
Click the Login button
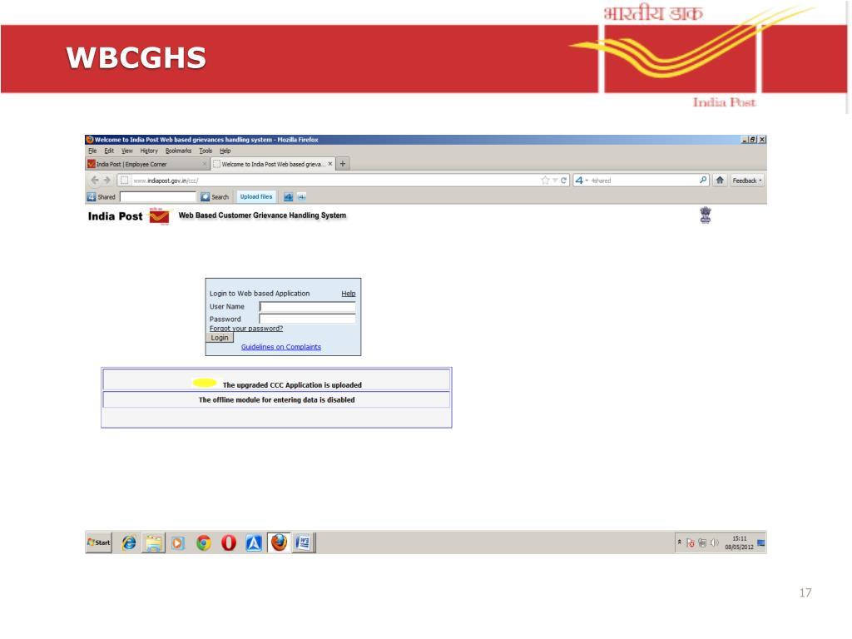click(220, 338)
